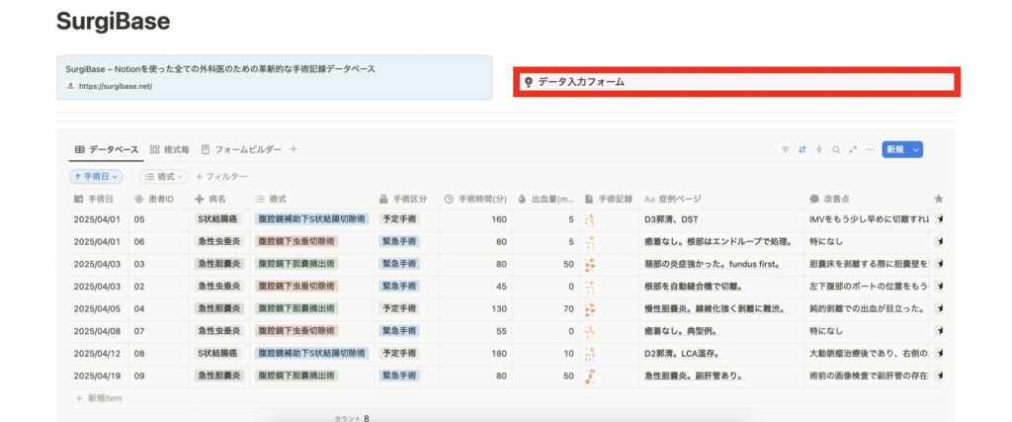The image size is (1012, 422).
Task: Open the three-dot database menu
Action: click(870, 149)
